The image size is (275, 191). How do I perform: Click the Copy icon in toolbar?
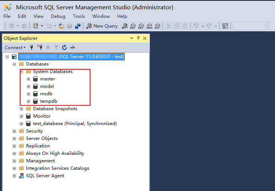coord(177,26)
